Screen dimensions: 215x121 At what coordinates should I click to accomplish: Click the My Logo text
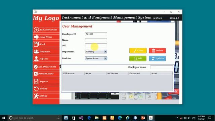point(46,18)
